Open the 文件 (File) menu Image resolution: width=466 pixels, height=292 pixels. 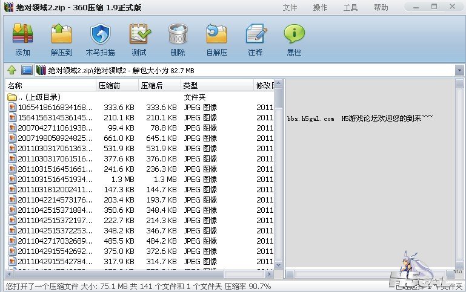(290, 8)
